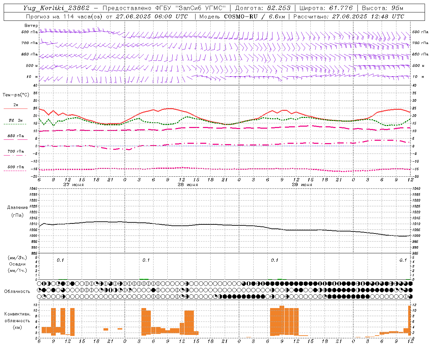
Task: Click the '(мм/3ч.)' precipitation unit label
Action: click(17, 258)
